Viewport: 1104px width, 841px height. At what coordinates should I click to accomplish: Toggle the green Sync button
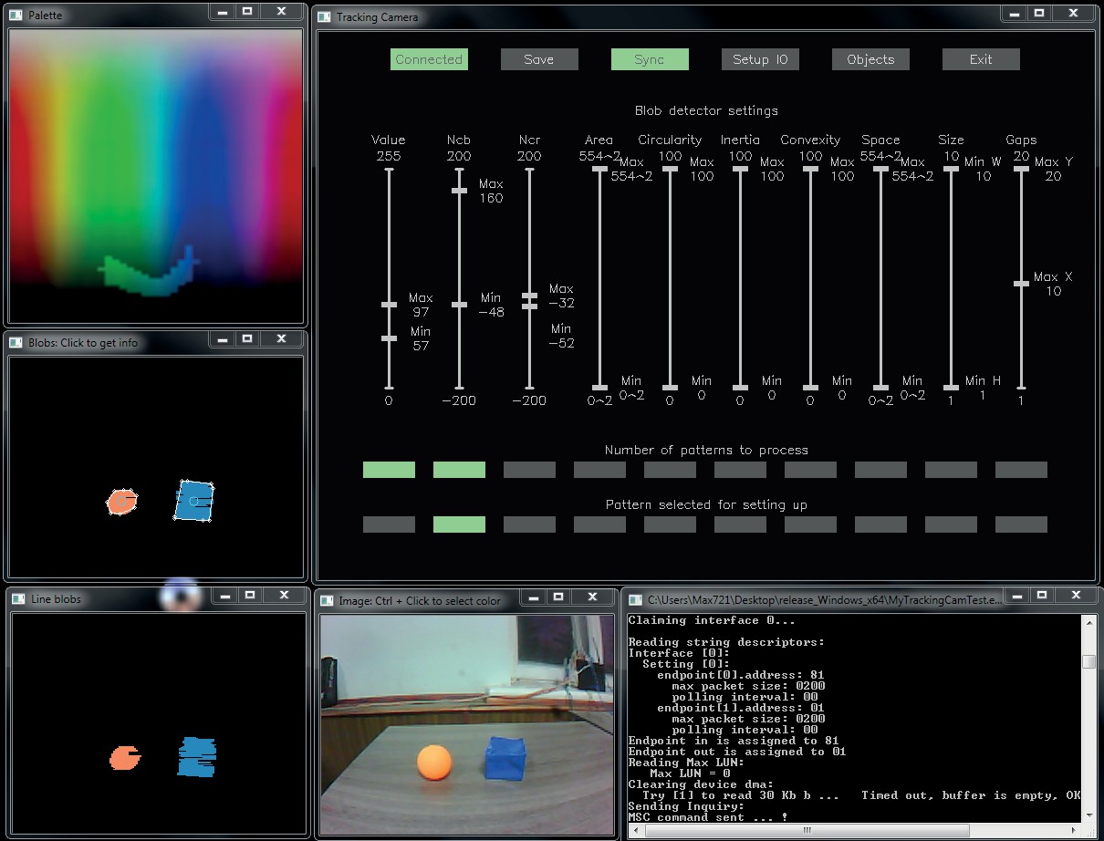(x=650, y=59)
